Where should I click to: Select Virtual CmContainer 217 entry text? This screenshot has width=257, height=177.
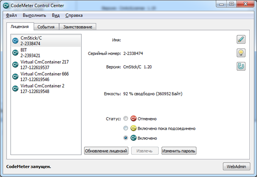tap(44, 65)
